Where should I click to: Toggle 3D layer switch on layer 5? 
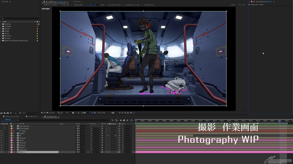pos(115,135)
